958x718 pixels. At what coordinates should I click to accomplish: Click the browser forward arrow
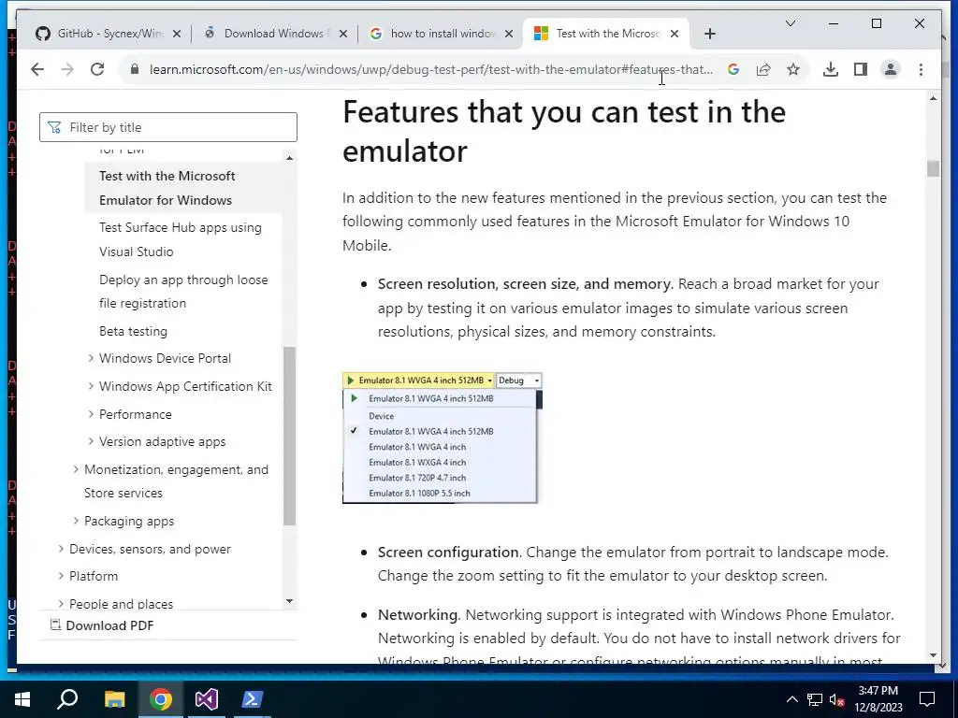pos(67,69)
